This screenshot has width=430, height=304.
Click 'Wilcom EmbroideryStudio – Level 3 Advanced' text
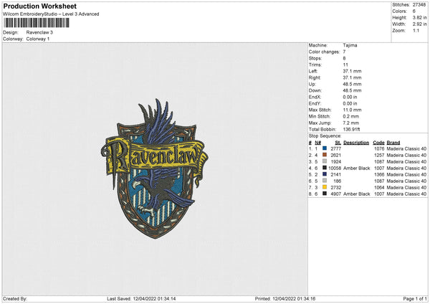point(51,14)
